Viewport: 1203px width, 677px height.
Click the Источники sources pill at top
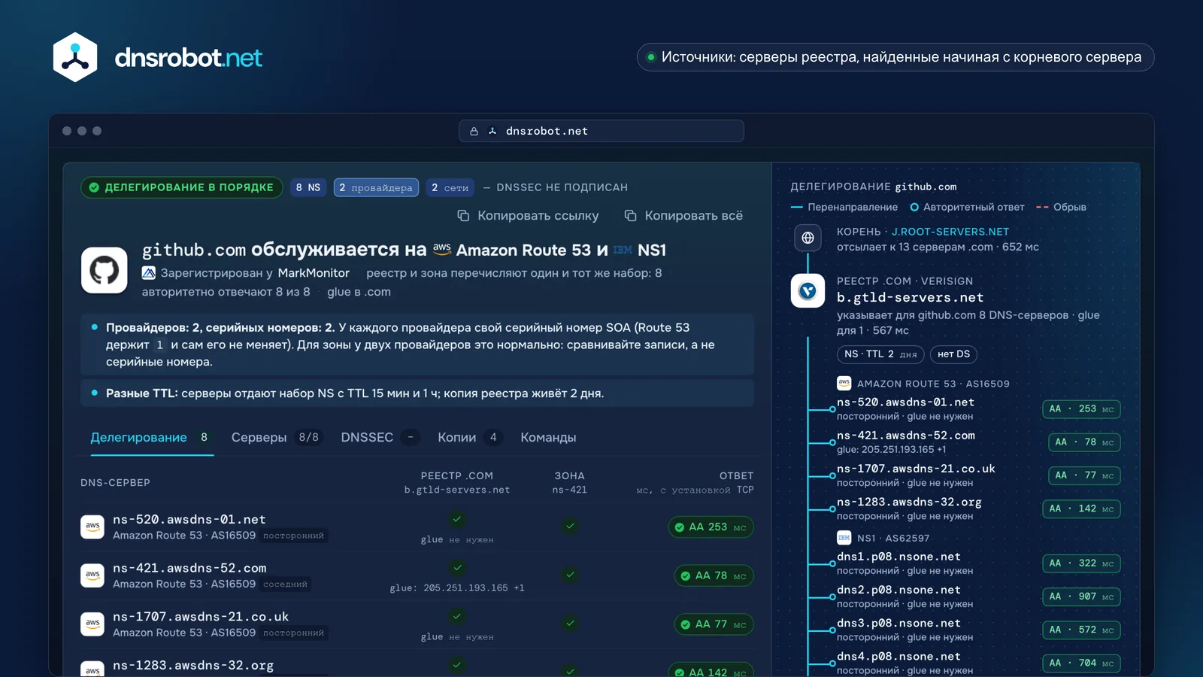[895, 57]
